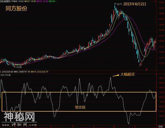Click the volume MA10: 2332225.75 label
The width and height of the screenshot is (165, 128).
coord(39,72)
